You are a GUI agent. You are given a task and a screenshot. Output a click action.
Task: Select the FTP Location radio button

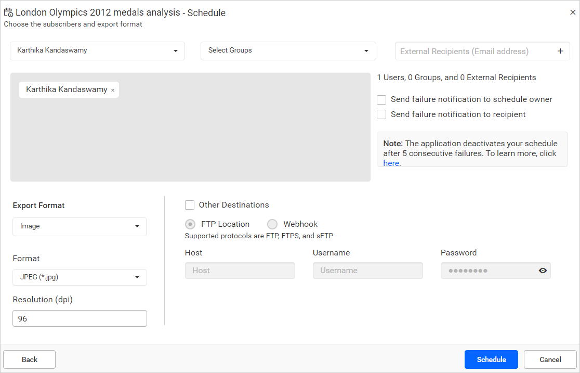tap(191, 224)
